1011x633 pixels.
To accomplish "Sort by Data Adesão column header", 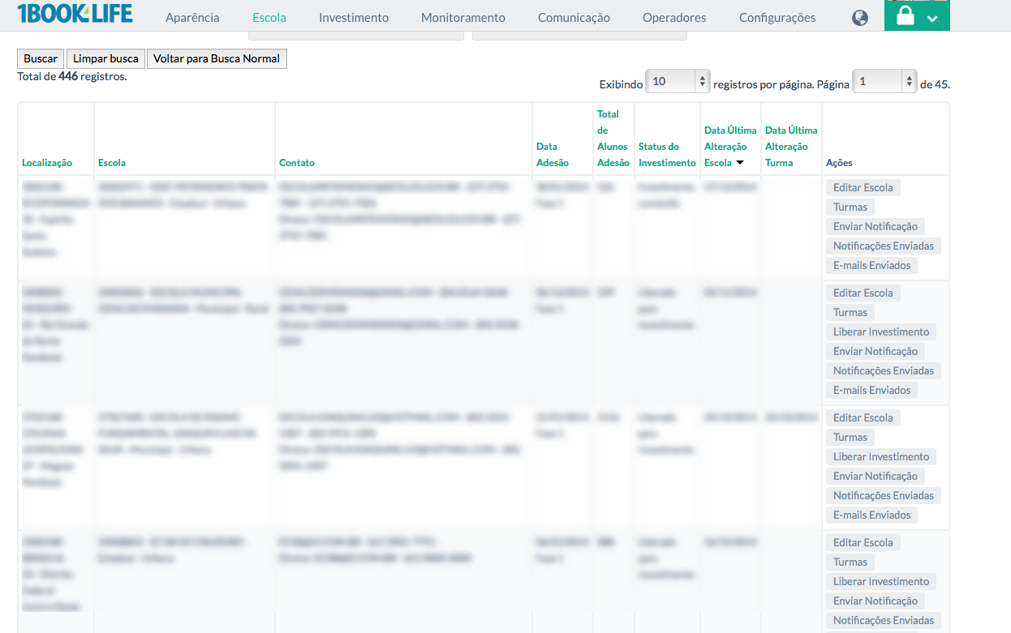I will tap(552, 155).
